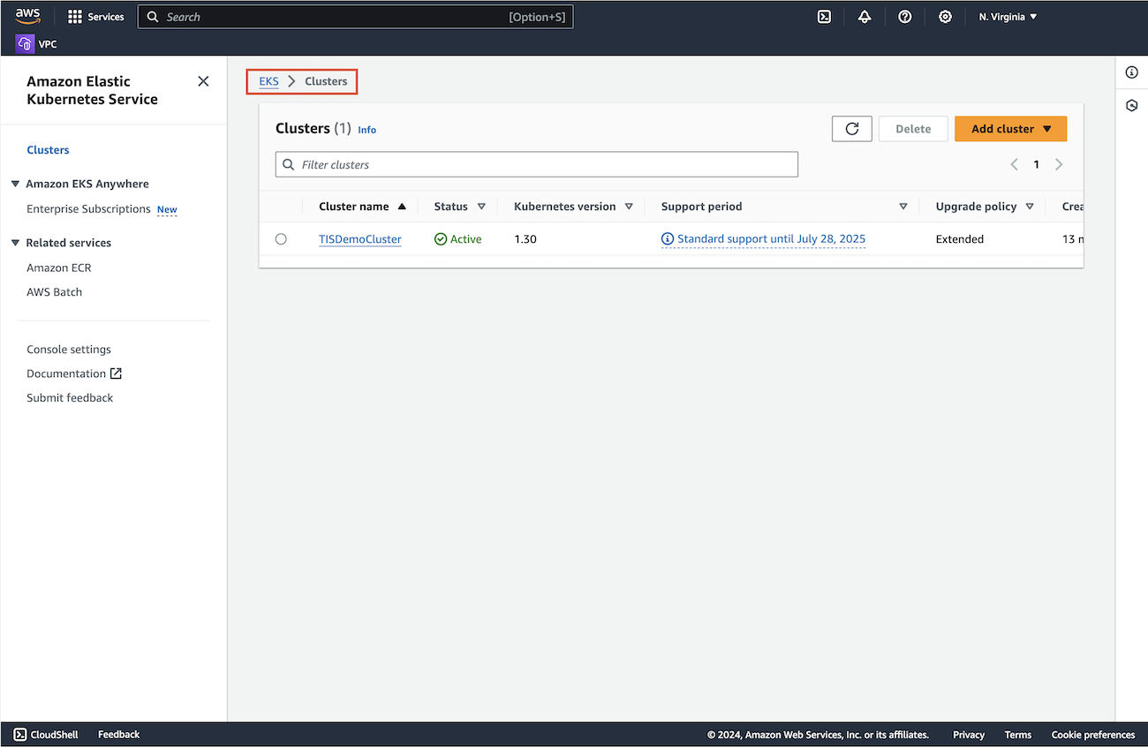The image size is (1148, 747).
Task: Open the Documentation link
Action: coord(66,373)
